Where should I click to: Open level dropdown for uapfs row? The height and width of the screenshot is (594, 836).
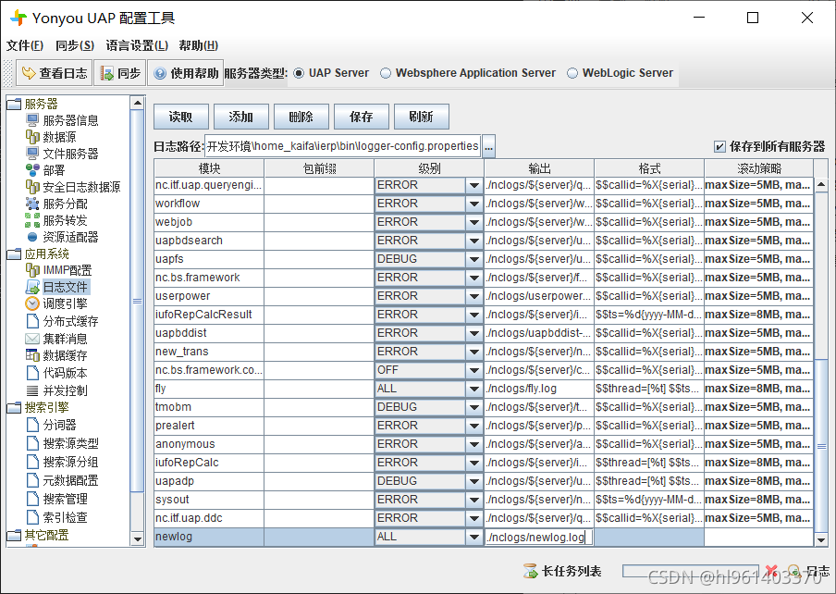(473, 259)
